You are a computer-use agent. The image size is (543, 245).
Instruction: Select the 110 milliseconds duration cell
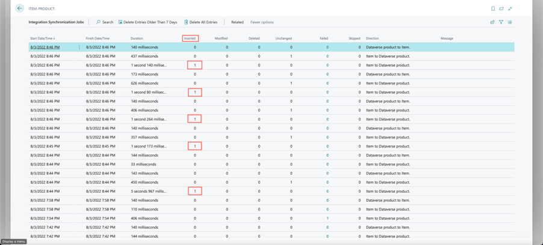144,209
